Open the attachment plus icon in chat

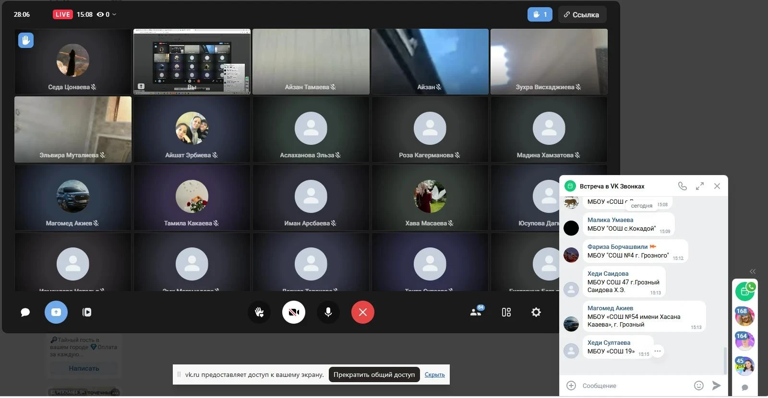[571, 386]
